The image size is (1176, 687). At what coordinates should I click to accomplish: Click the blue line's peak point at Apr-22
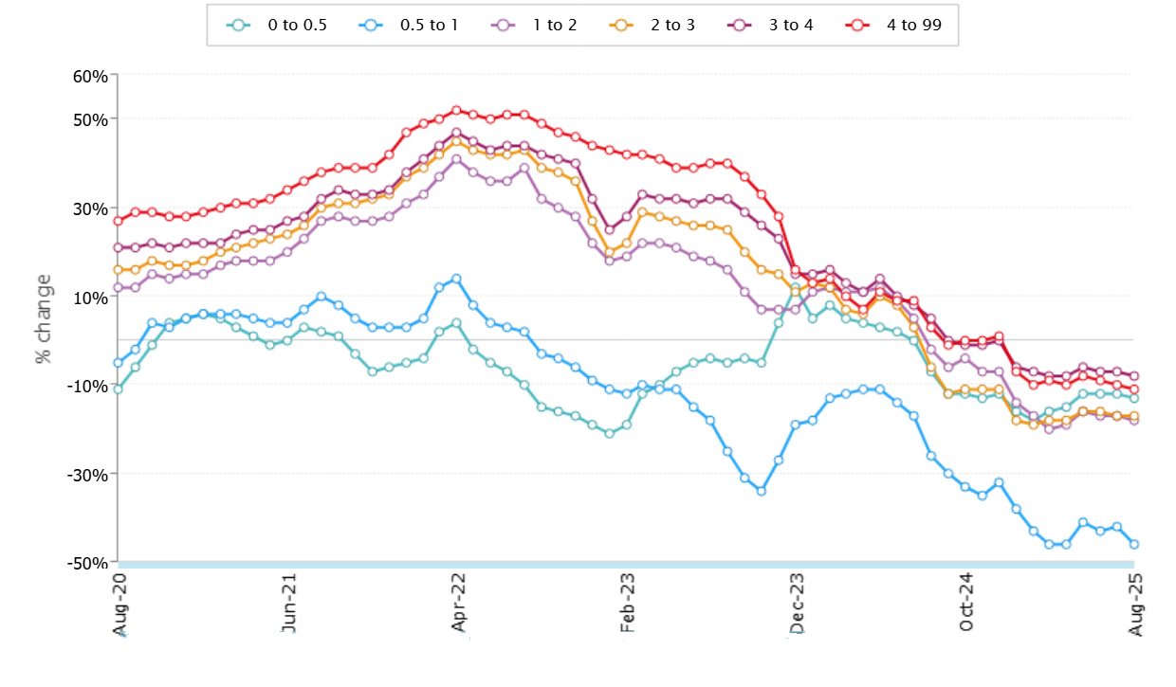pos(456,279)
